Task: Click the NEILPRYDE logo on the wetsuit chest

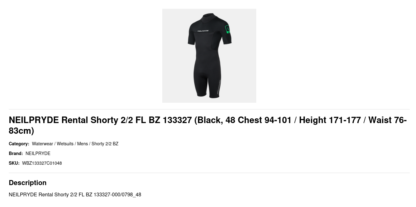Action: tap(203, 31)
